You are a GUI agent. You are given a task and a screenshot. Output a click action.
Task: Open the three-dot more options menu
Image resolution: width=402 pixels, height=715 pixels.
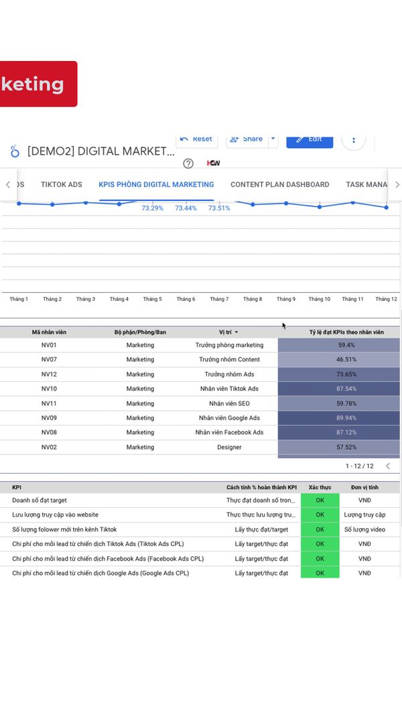[x=354, y=140]
